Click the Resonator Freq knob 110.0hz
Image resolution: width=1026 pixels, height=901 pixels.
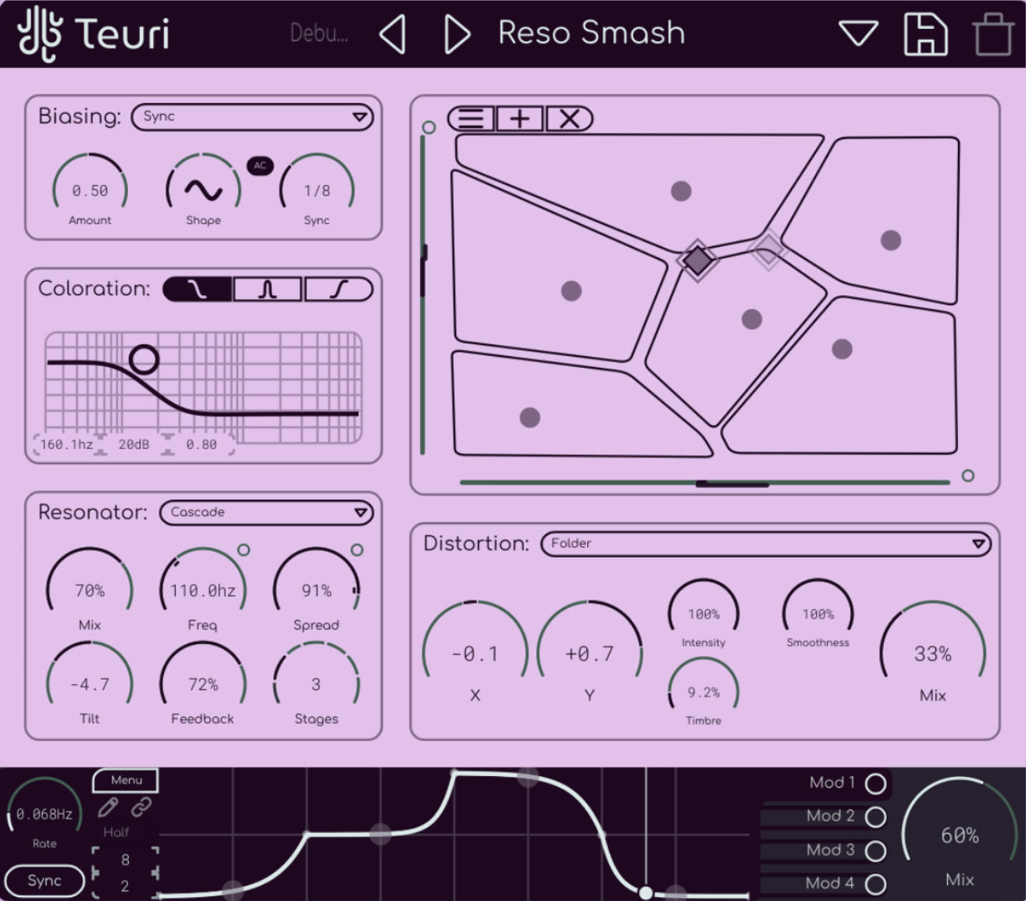pyautogui.click(x=203, y=589)
